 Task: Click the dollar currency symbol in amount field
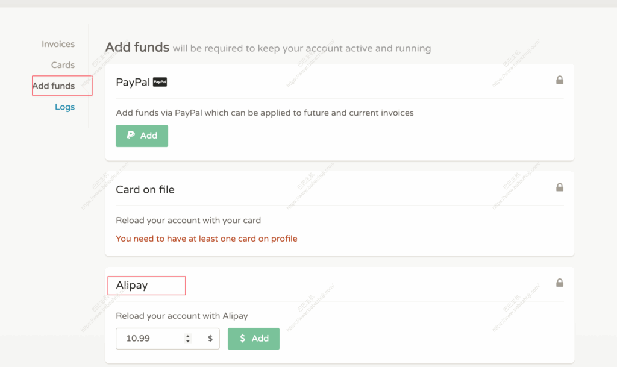coord(210,339)
